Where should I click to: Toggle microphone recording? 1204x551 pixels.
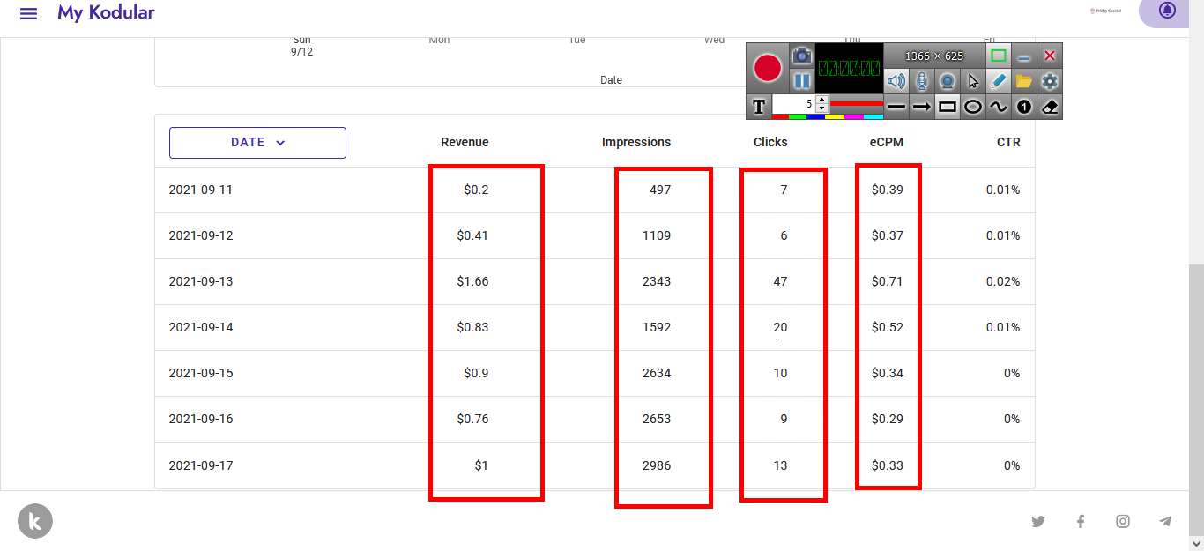coord(922,81)
